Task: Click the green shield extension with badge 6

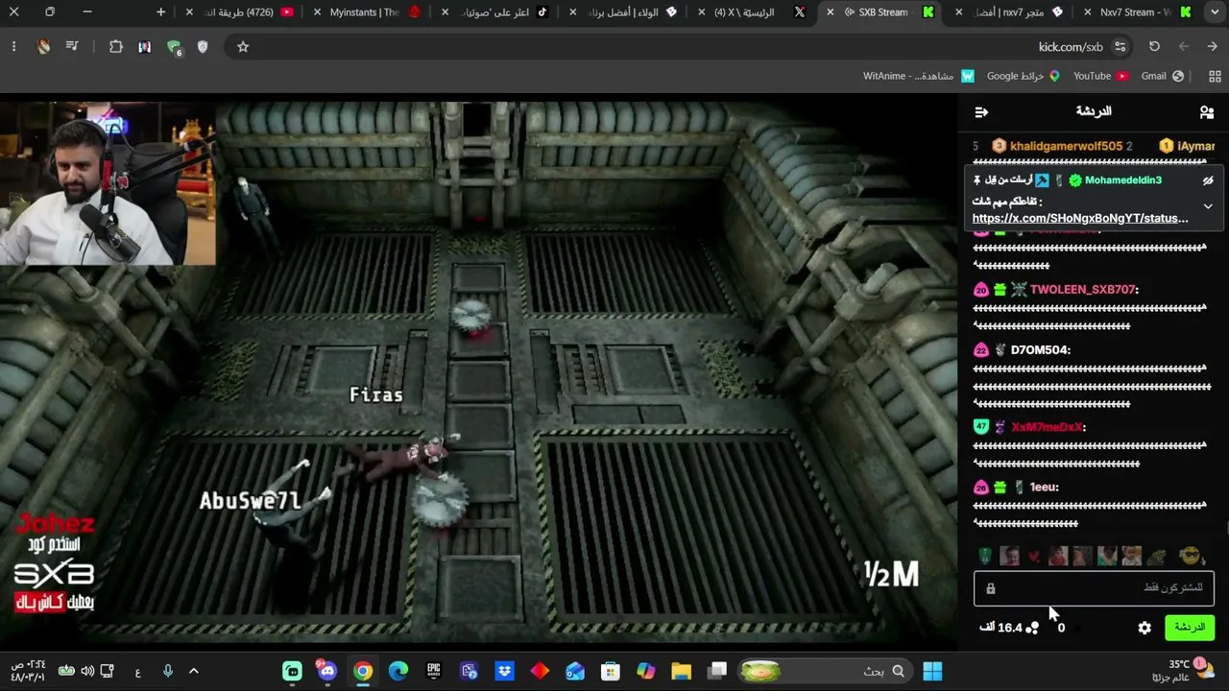Action: pos(174,47)
